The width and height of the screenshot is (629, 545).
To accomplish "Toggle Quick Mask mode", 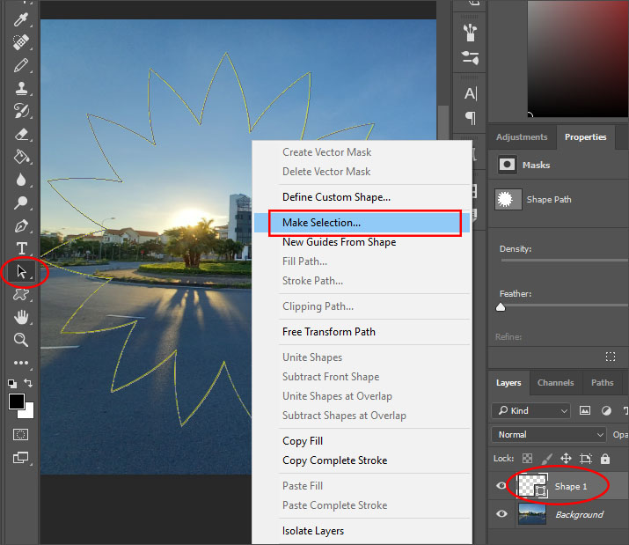I will coord(20,435).
